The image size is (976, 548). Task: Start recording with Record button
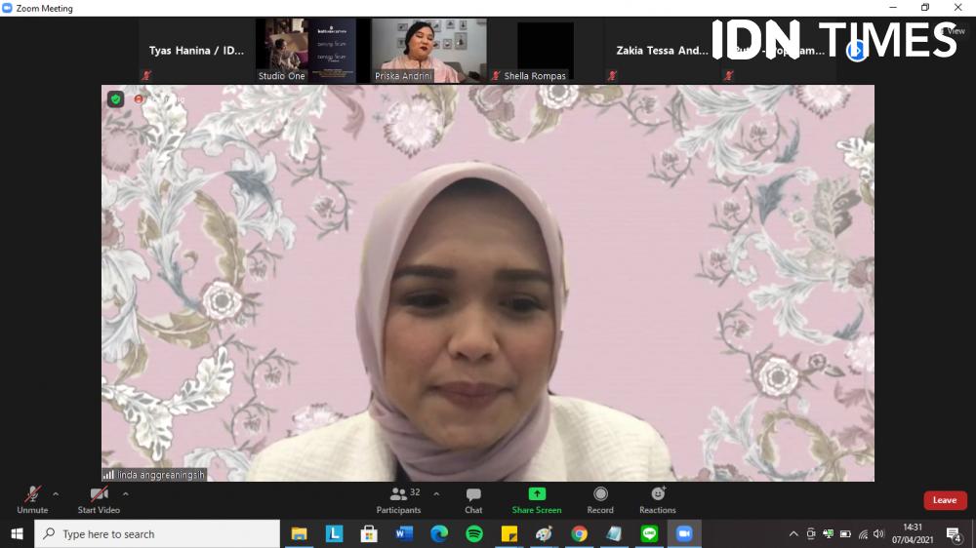[x=600, y=500]
